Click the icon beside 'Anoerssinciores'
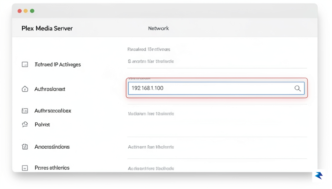The image size is (332, 189). tap(25, 147)
